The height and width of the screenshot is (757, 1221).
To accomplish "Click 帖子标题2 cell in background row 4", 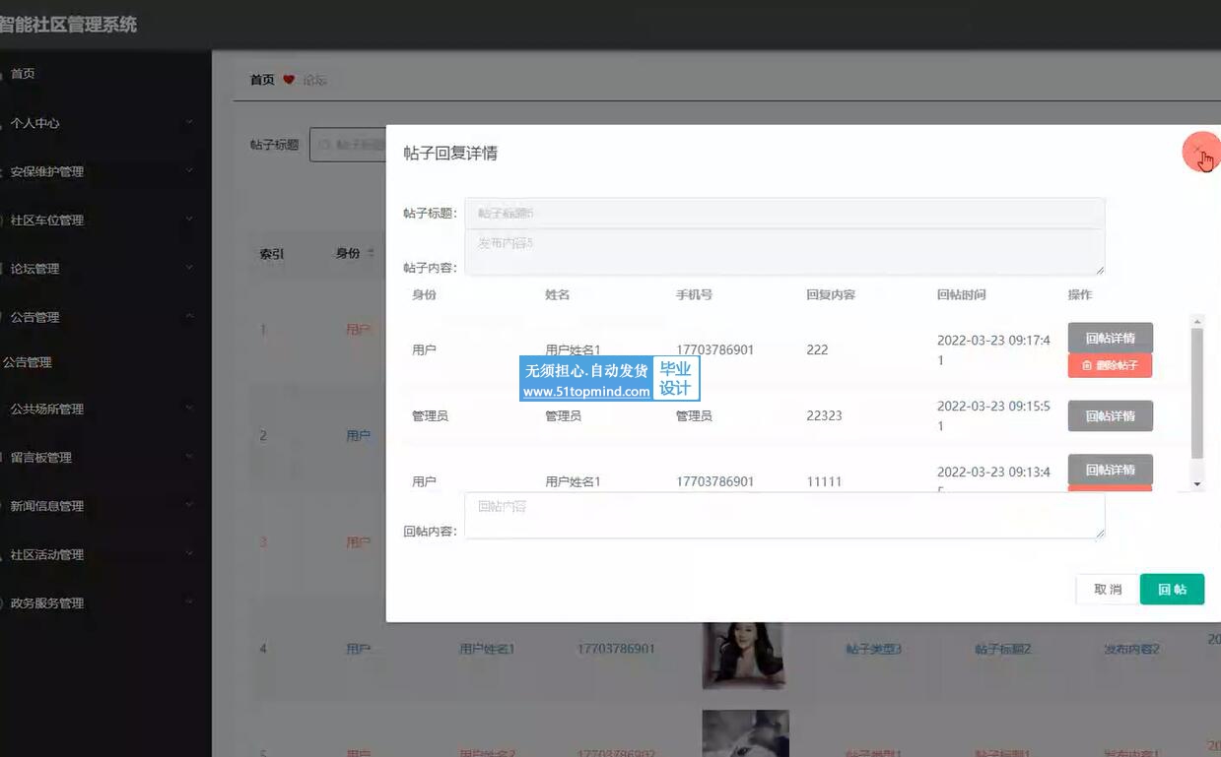I will pos(1002,649).
